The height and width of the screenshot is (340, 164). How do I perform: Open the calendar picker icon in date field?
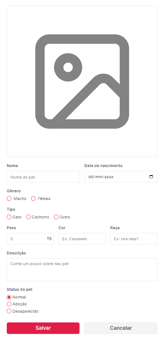pyautogui.click(x=151, y=176)
